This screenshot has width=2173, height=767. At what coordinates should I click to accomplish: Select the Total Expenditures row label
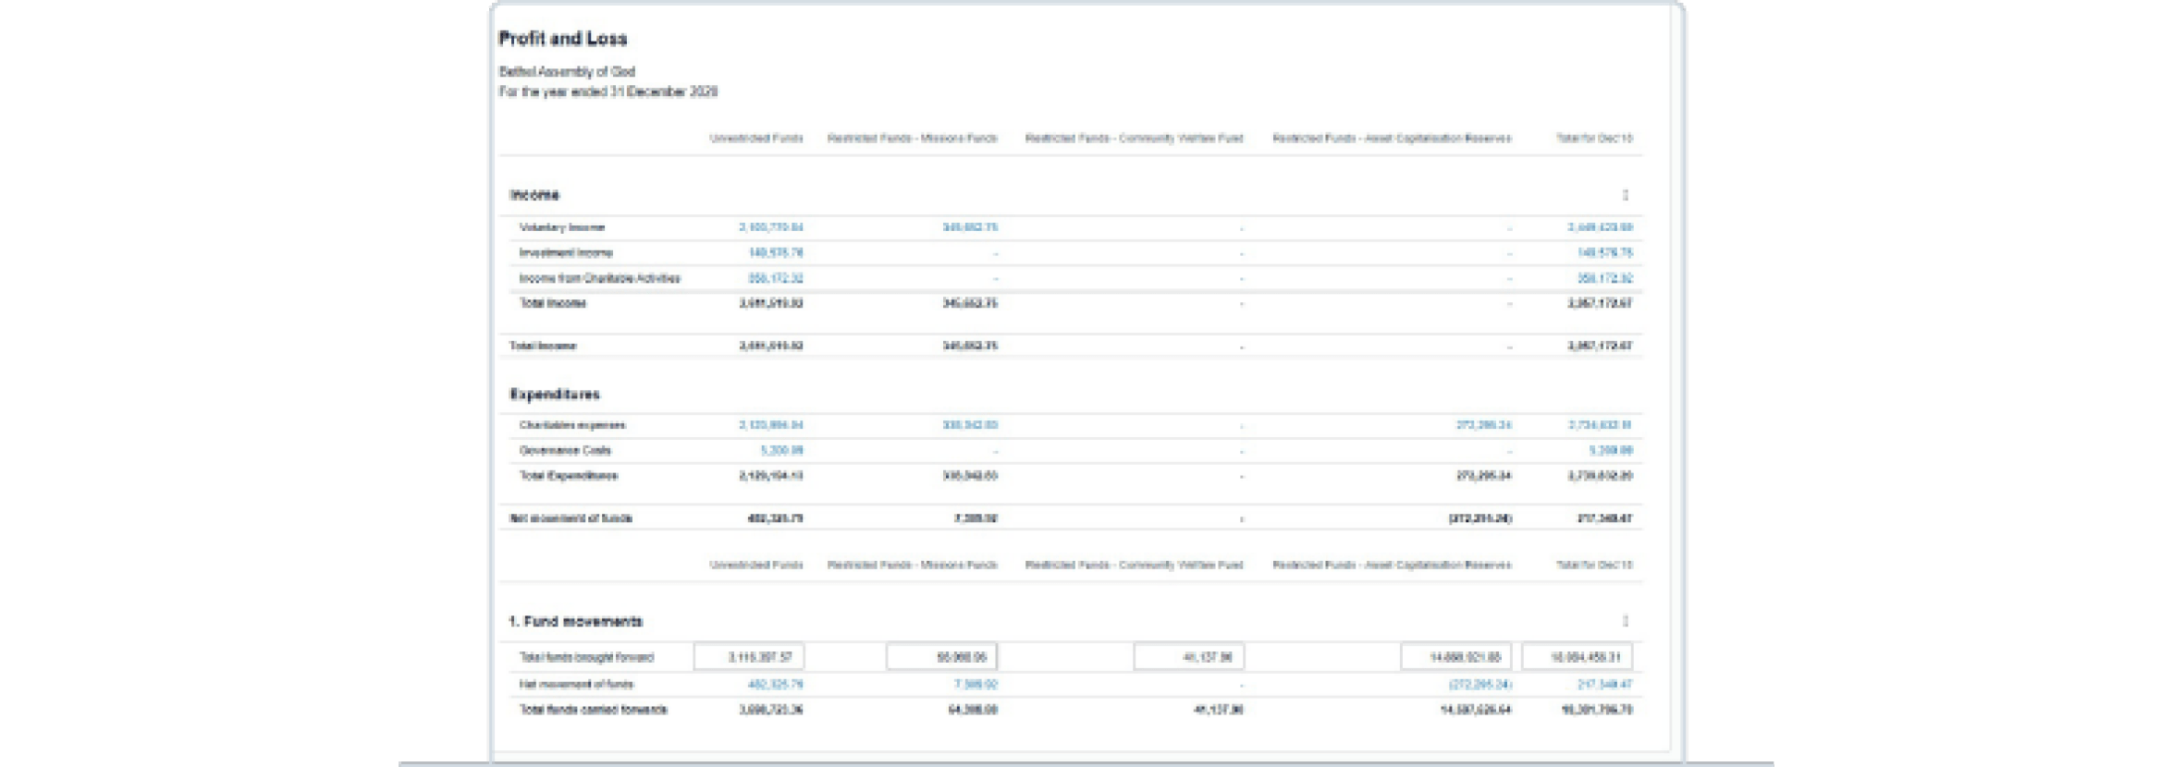coord(569,476)
